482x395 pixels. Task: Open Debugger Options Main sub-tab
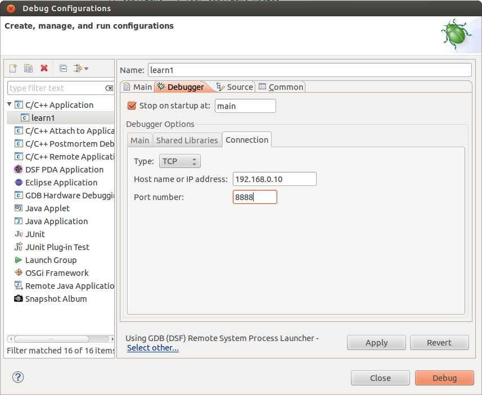pos(140,140)
